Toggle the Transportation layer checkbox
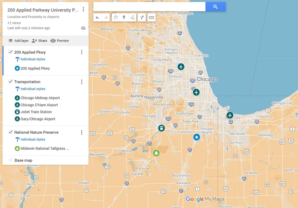The height and width of the screenshot is (208, 298). click(10, 81)
